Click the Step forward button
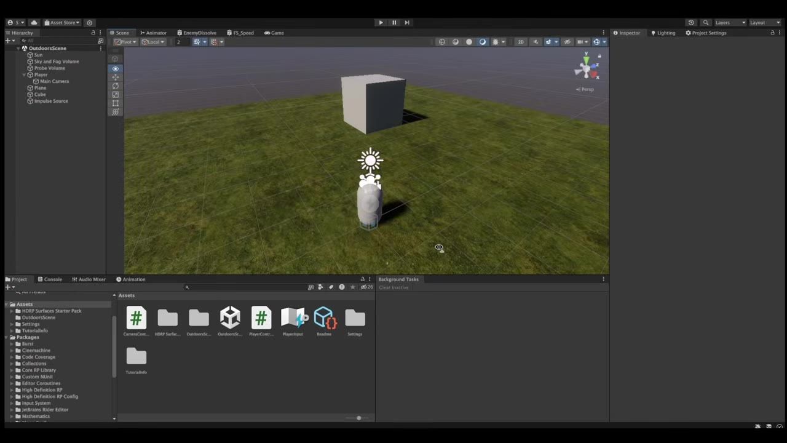Image resolution: width=787 pixels, height=443 pixels. (407, 23)
